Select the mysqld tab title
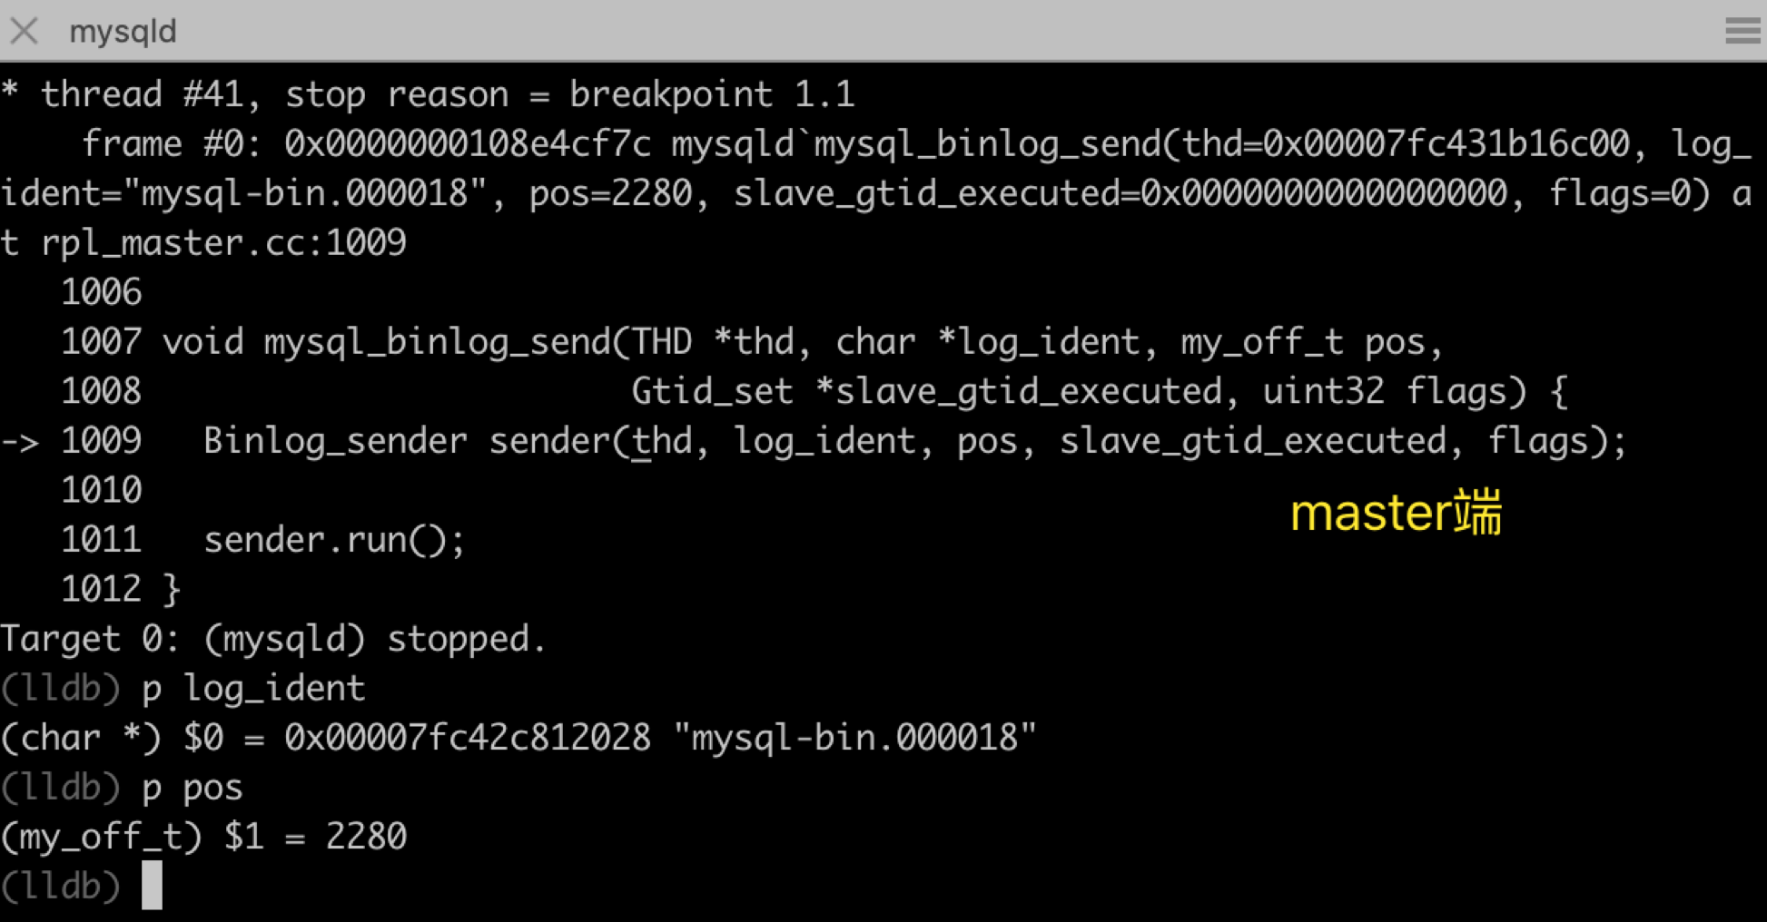 pos(123,32)
